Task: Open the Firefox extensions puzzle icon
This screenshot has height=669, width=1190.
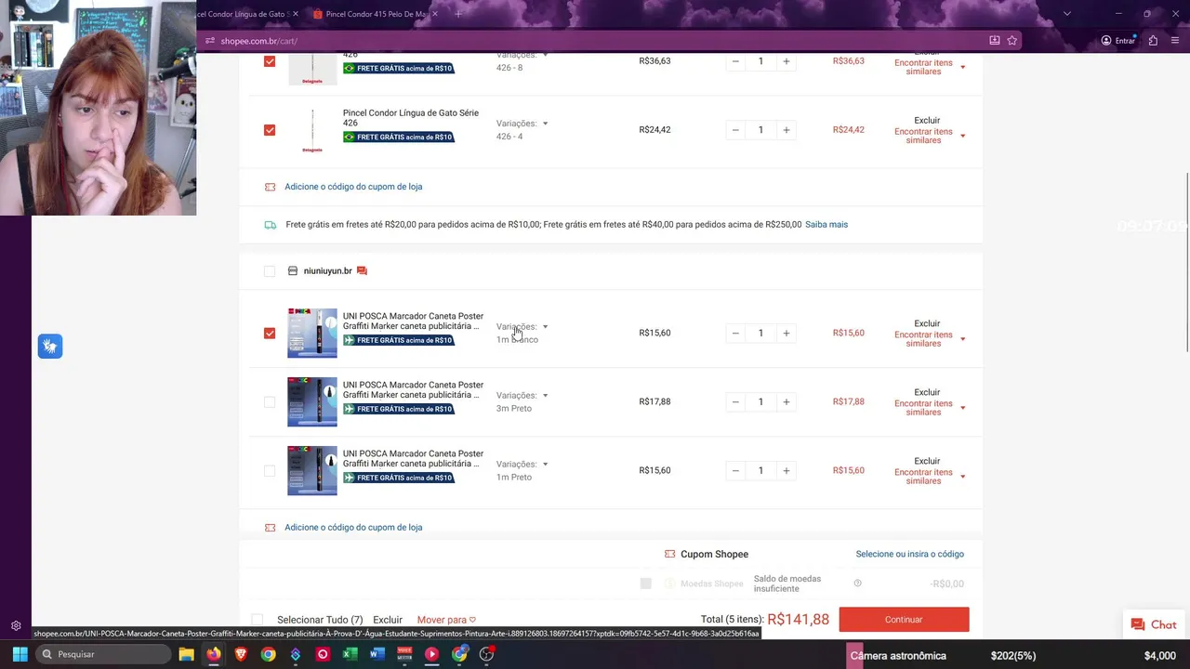Action: coord(1153,41)
